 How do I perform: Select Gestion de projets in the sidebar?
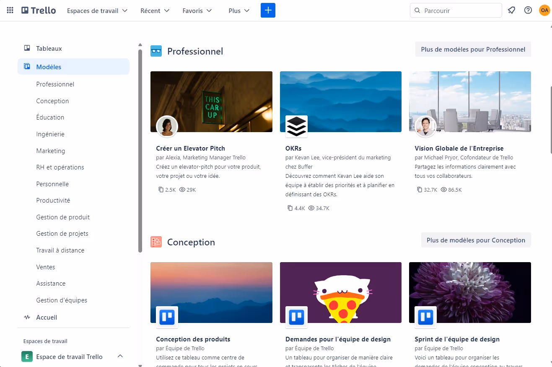62,233
